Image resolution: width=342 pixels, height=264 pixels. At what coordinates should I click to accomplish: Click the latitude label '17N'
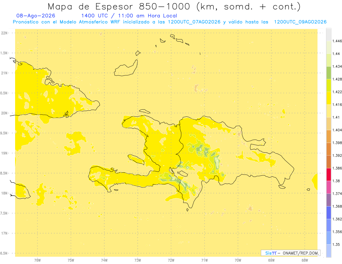5,233
